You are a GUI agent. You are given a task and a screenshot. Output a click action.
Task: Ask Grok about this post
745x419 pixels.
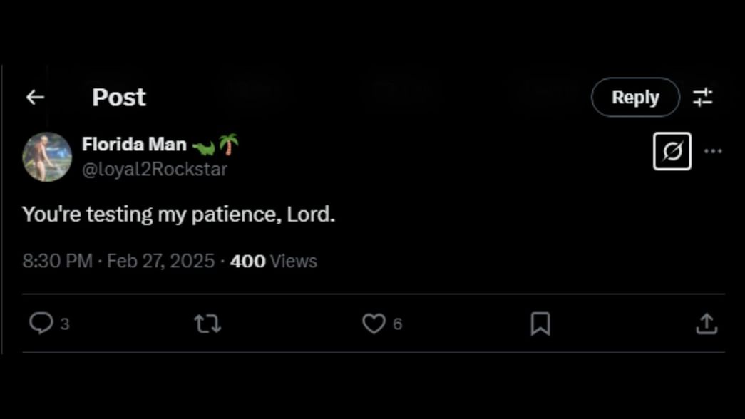pyautogui.click(x=672, y=151)
